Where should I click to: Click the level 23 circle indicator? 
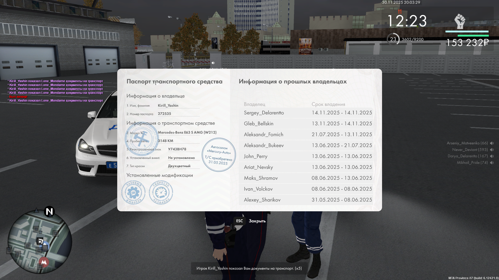pyautogui.click(x=393, y=39)
